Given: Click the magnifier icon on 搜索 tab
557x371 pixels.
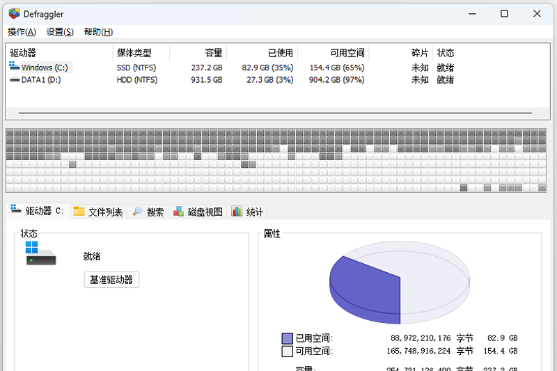Looking at the screenshot, I should [x=137, y=211].
